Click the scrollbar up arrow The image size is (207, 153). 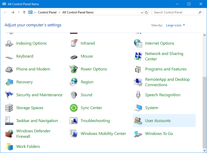click(204, 35)
